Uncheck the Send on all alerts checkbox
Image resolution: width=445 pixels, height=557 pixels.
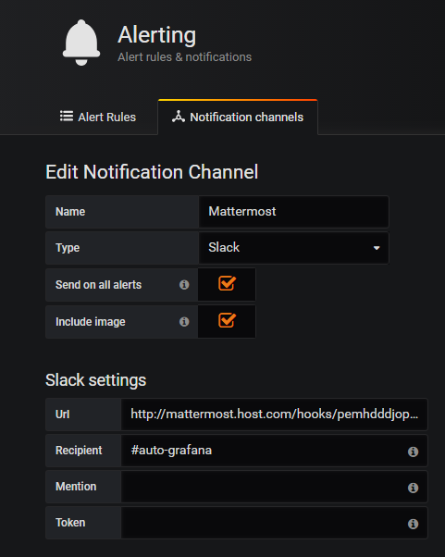coord(227,283)
